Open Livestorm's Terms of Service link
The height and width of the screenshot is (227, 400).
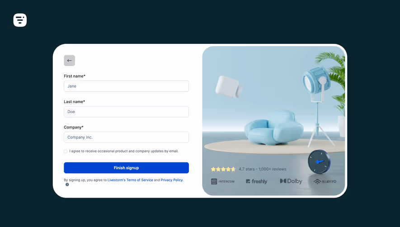coord(130,180)
